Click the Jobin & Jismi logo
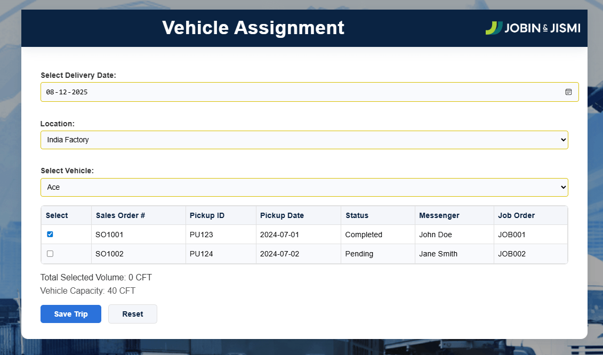This screenshot has width=603, height=355. (533, 28)
